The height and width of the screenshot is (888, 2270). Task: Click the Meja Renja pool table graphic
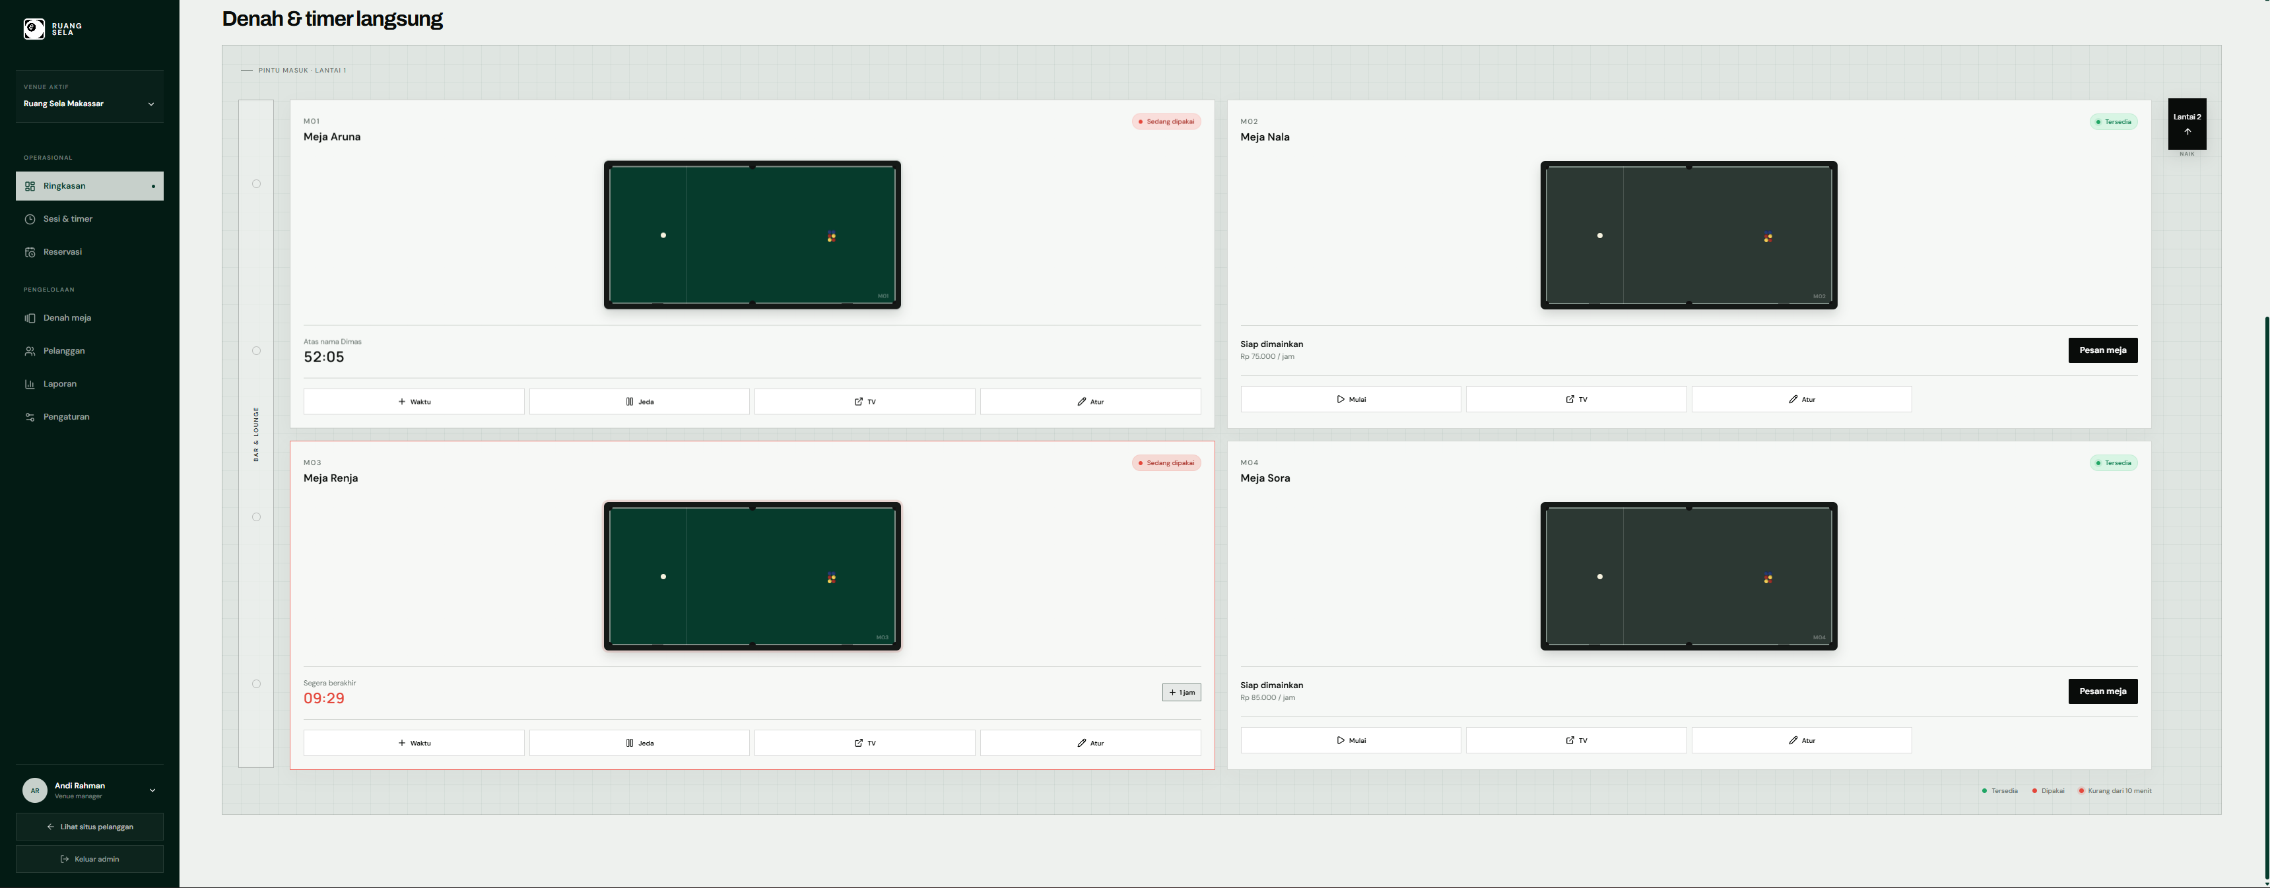[752, 576]
